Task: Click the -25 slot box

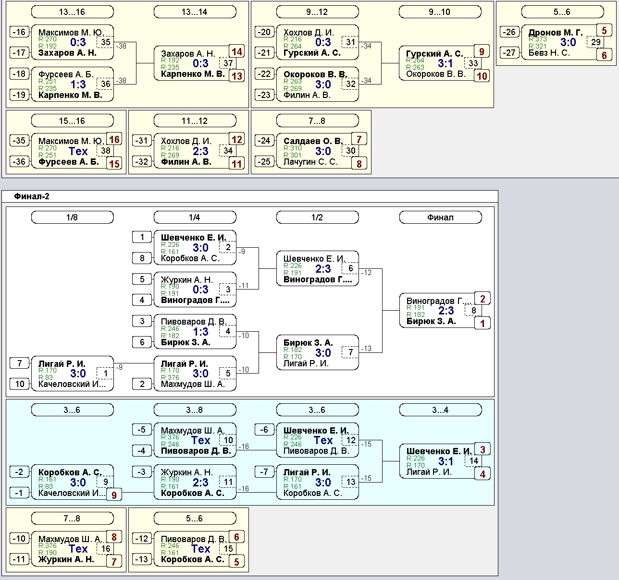Action: click(x=264, y=162)
